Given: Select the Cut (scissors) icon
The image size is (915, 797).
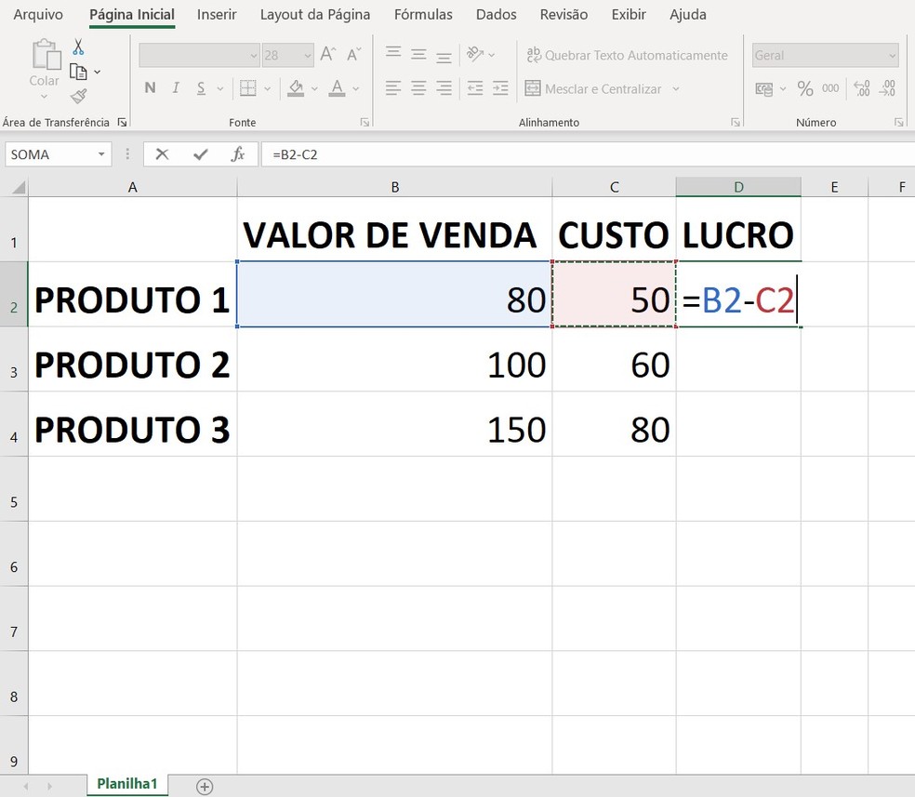Looking at the screenshot, I should click(x=78, y=45).
